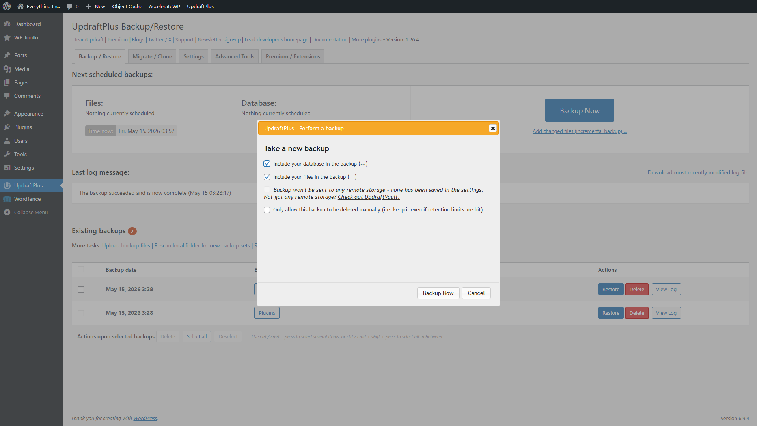Image resolution: width=757 pixels, height=426 pixels.
Task: Open Check out UpdraftVault link
Action: (x=369, y=197)
